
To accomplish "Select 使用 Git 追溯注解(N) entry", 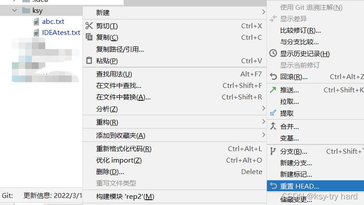I will coord(316,8).
